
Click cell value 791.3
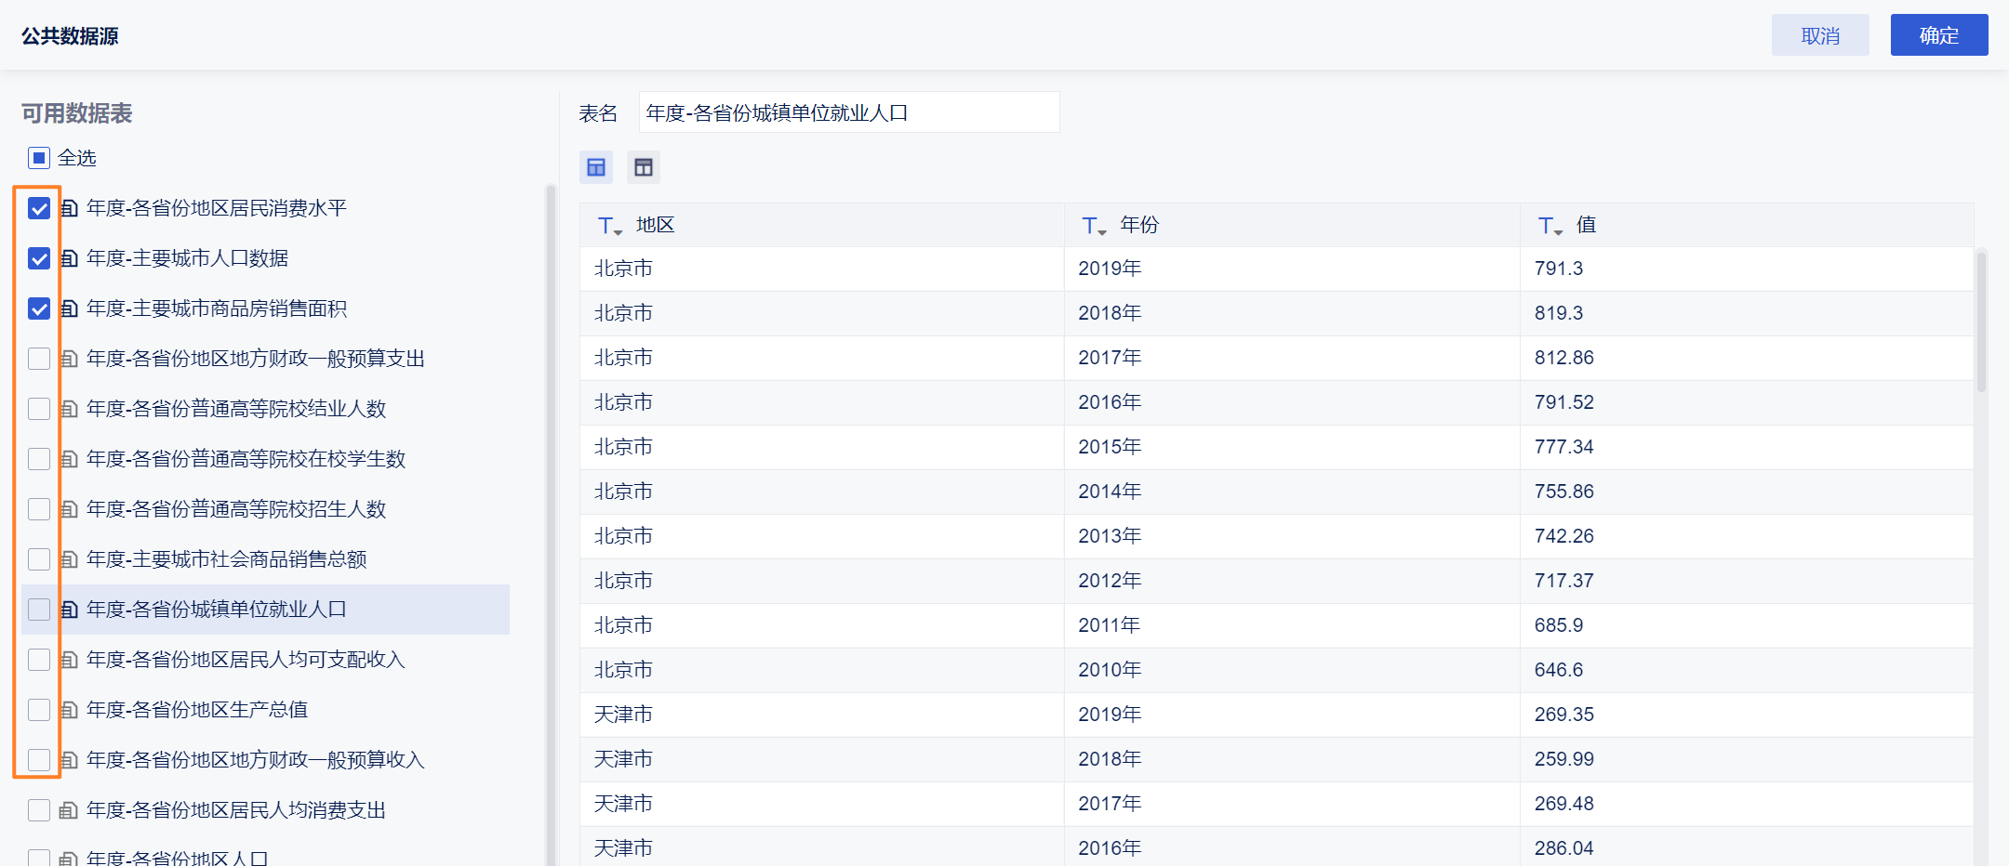tap(1559, 269)
